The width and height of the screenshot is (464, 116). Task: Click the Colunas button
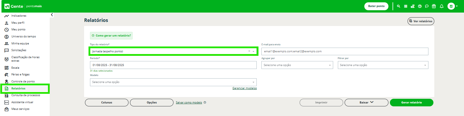[x=107, y=103]
